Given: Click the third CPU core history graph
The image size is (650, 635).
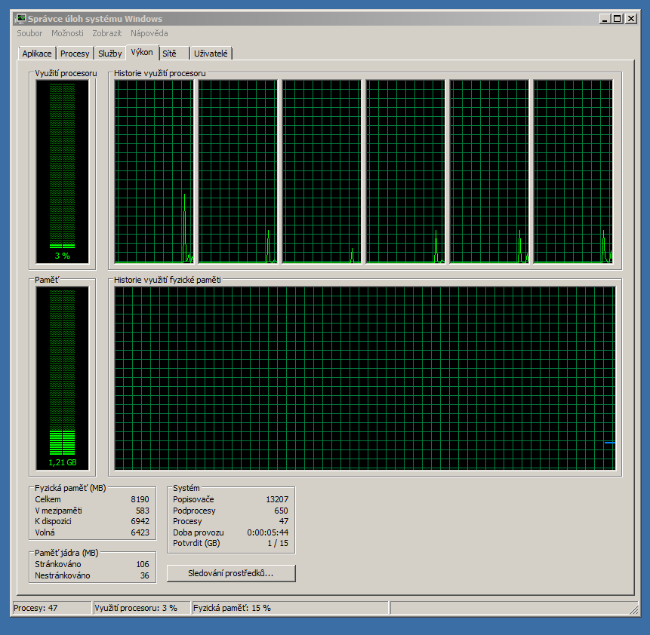Looking at the screenshot, I should tap(322, 171).
